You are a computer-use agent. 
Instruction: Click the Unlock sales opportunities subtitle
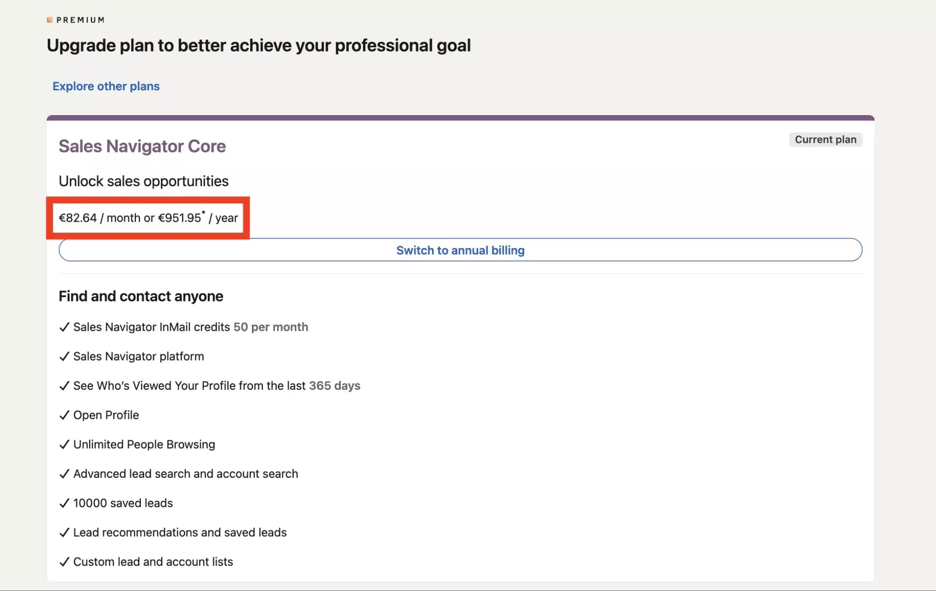pyautogui.click(x=143, y=181)
